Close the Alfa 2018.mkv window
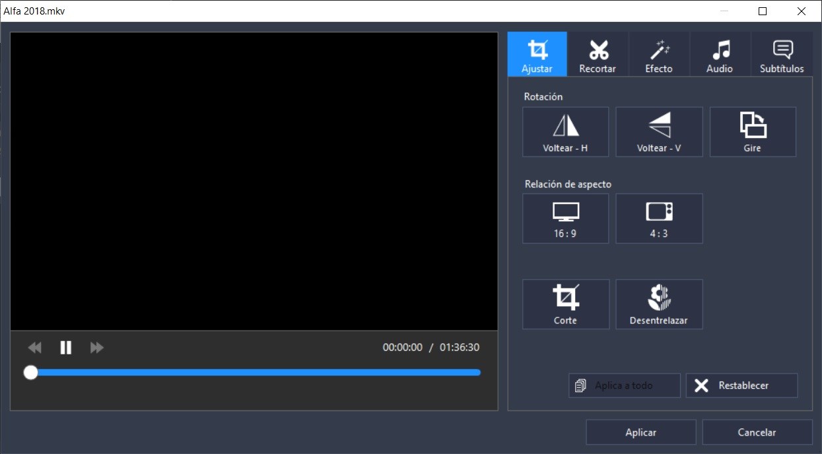Screen dimensions: 822x454 802,11
